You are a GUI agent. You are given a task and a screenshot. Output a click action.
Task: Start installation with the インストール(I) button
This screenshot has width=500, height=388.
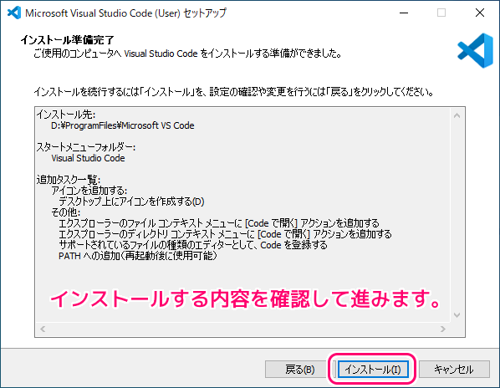click(373, 370)
